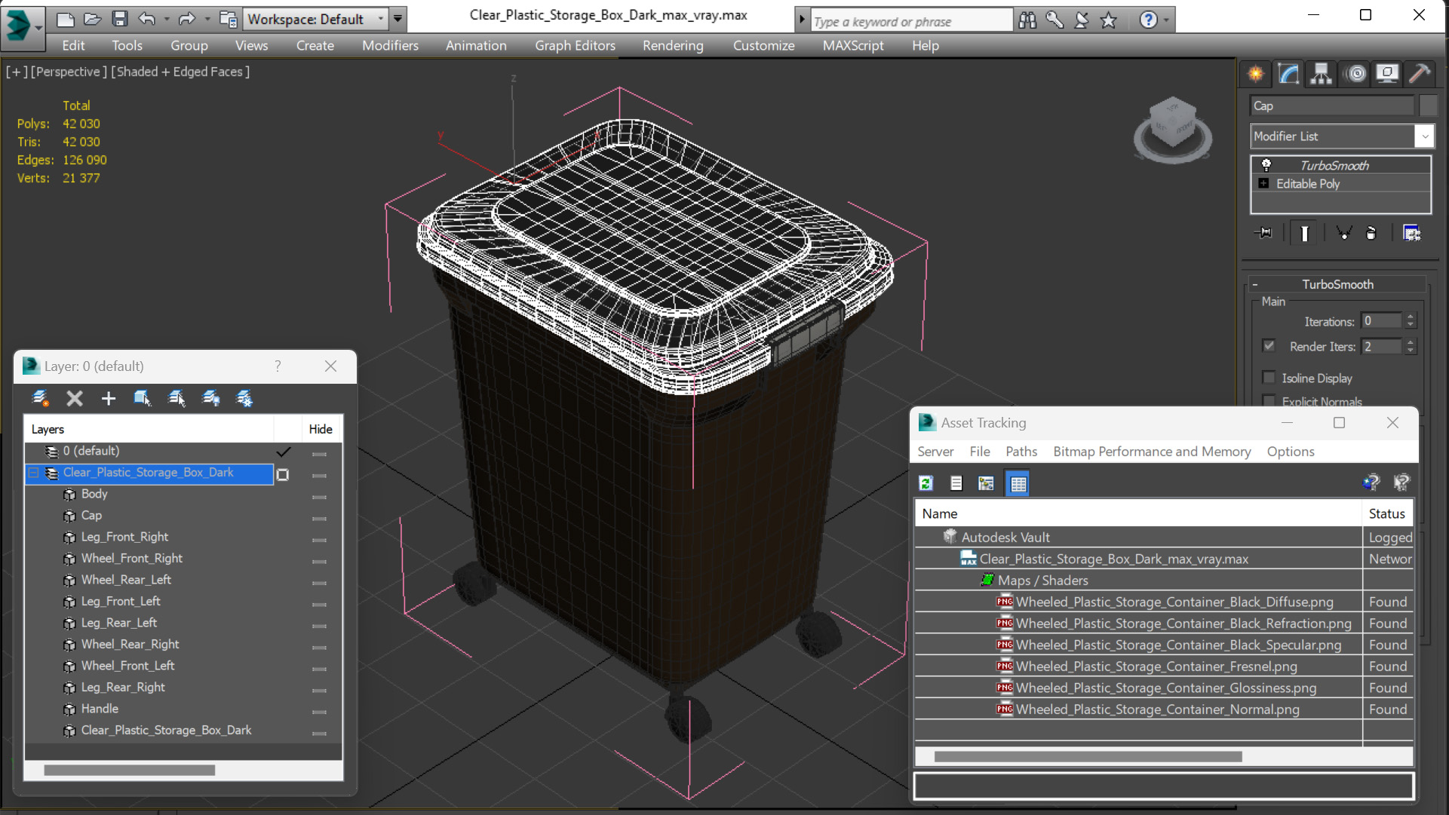
Task: Select the Wheel_Front_Right object in layers
Action: point(131,558)
